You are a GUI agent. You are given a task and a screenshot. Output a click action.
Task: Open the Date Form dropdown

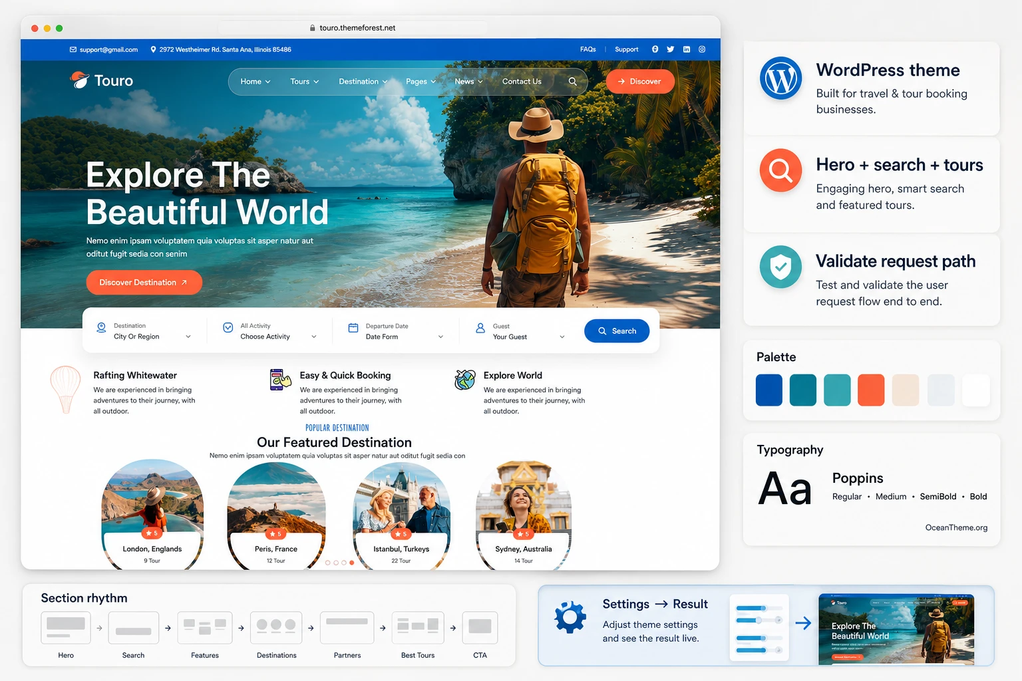point(405,337)
